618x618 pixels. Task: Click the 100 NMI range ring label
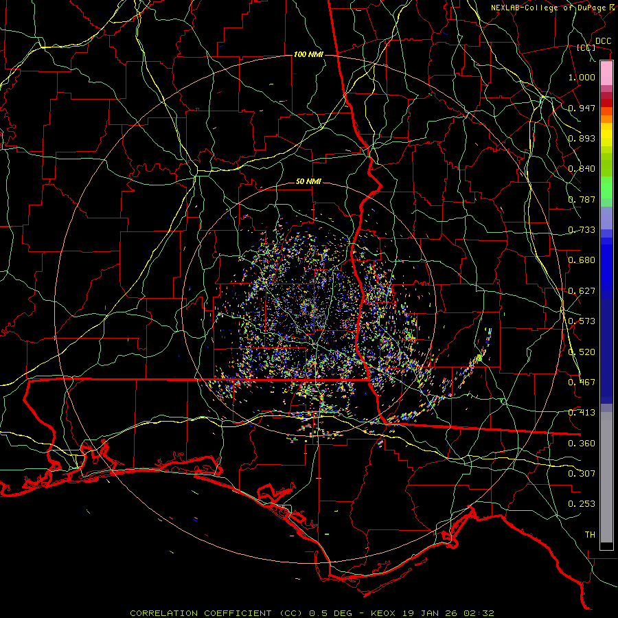click(x=308, y=54)
